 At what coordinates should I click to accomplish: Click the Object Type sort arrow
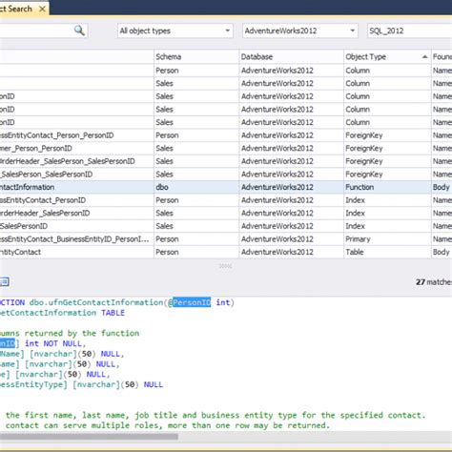coord(424,57)
